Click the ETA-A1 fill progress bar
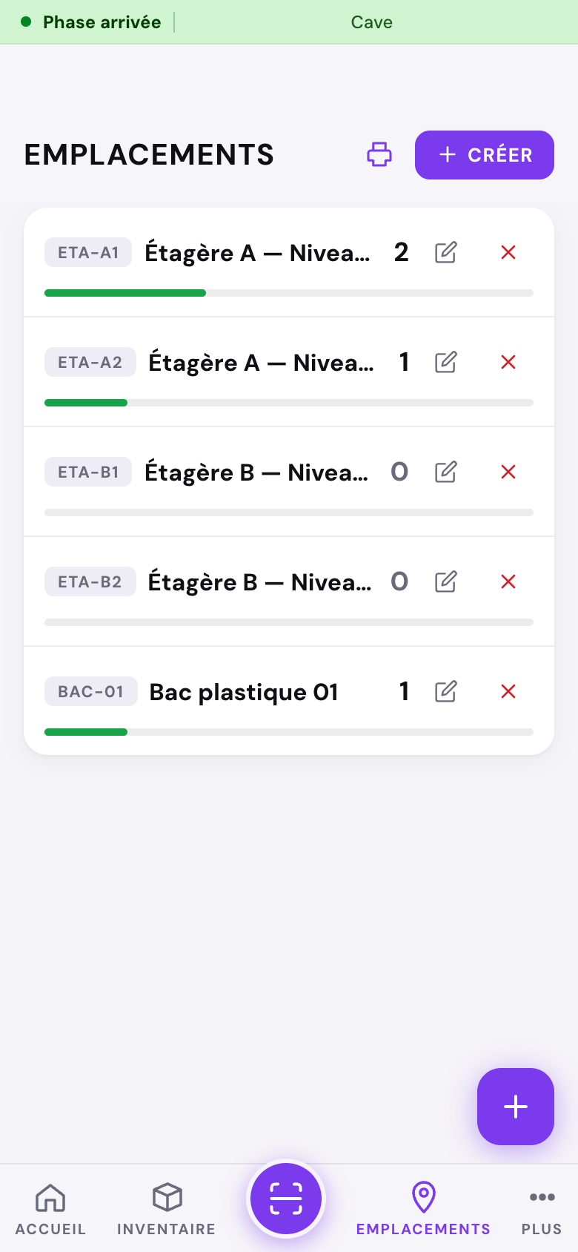Screen dimensions: 578x1252 (289, 293)
